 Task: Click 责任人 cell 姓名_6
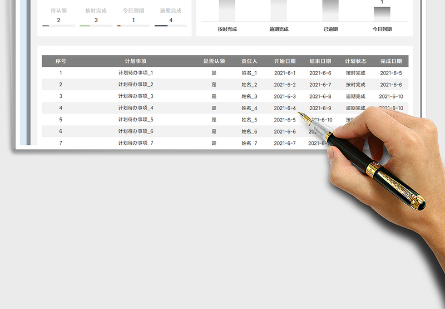pyautogui.click(x=249, y=131)
